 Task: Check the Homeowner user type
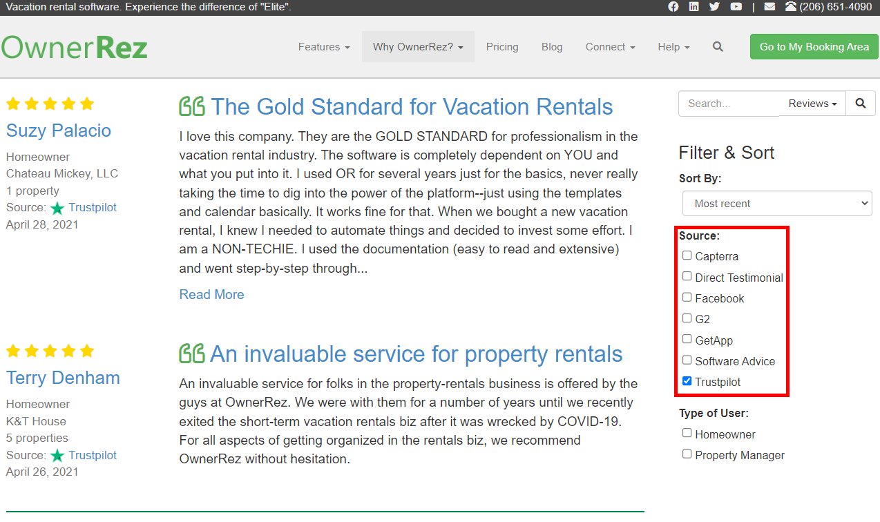687,433
